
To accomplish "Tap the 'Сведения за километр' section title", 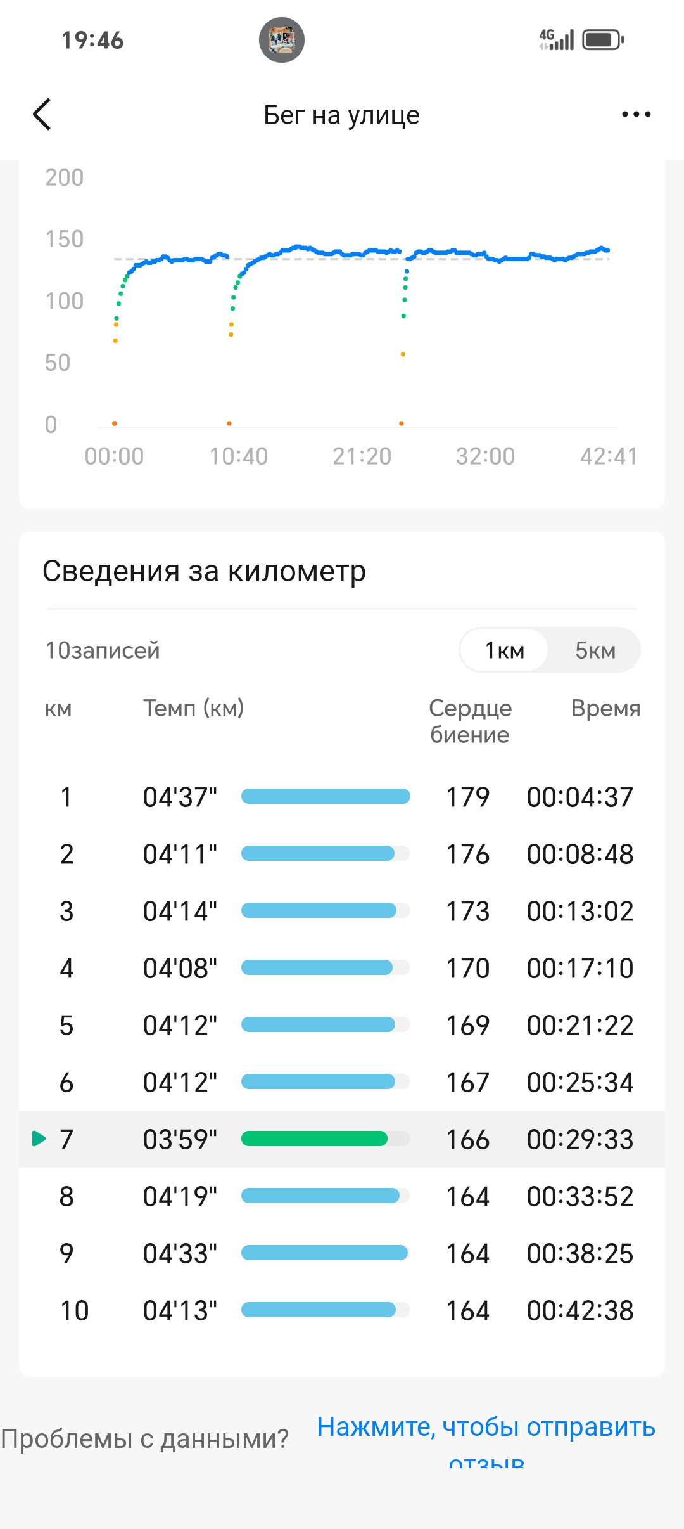I will tap(204, 571).
